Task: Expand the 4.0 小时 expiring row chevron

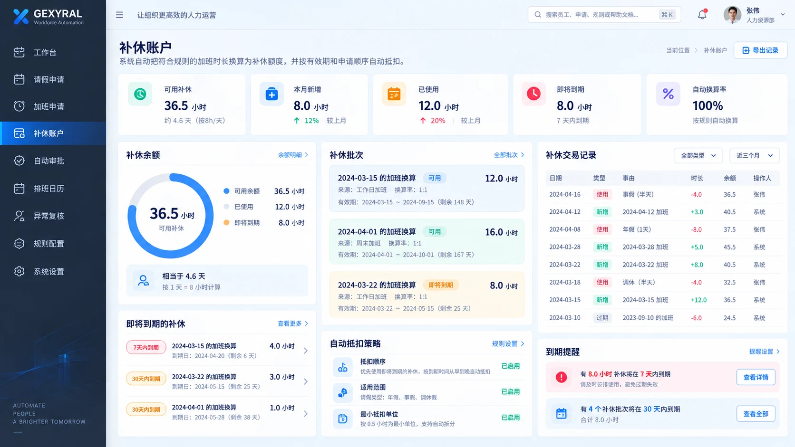Action: [x=305, y=351]
